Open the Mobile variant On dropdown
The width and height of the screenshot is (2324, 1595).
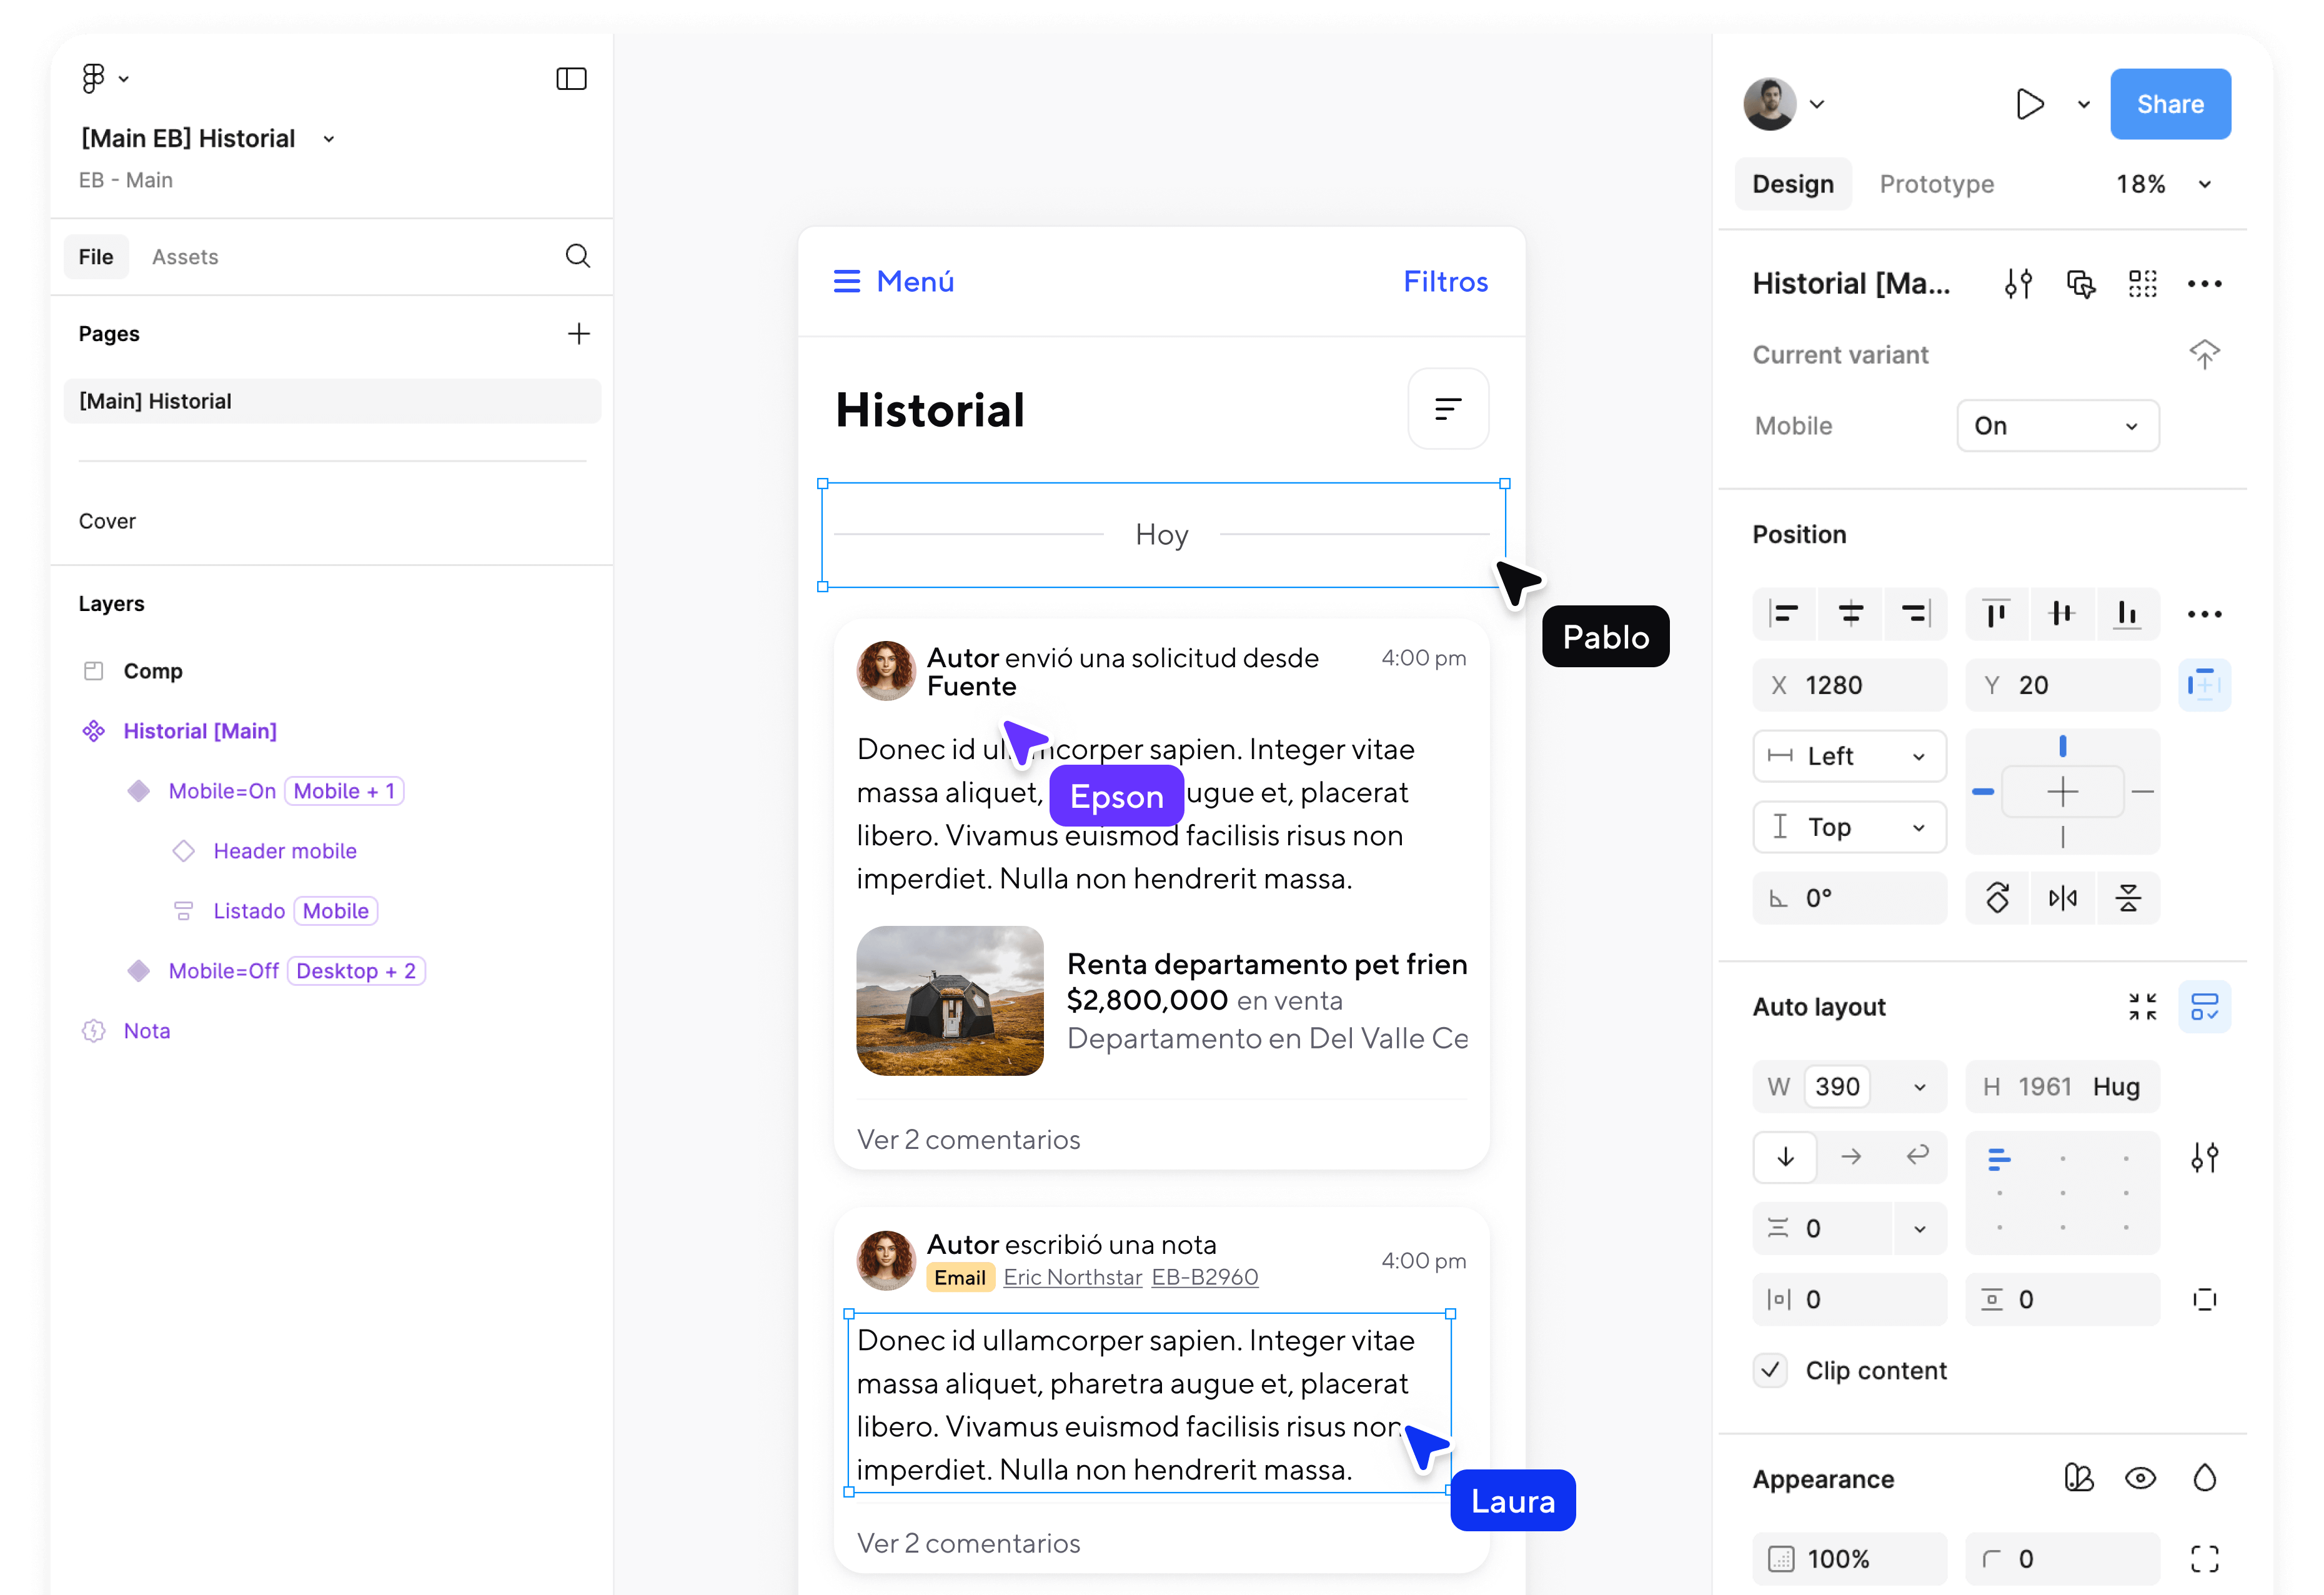(2057, 426)
